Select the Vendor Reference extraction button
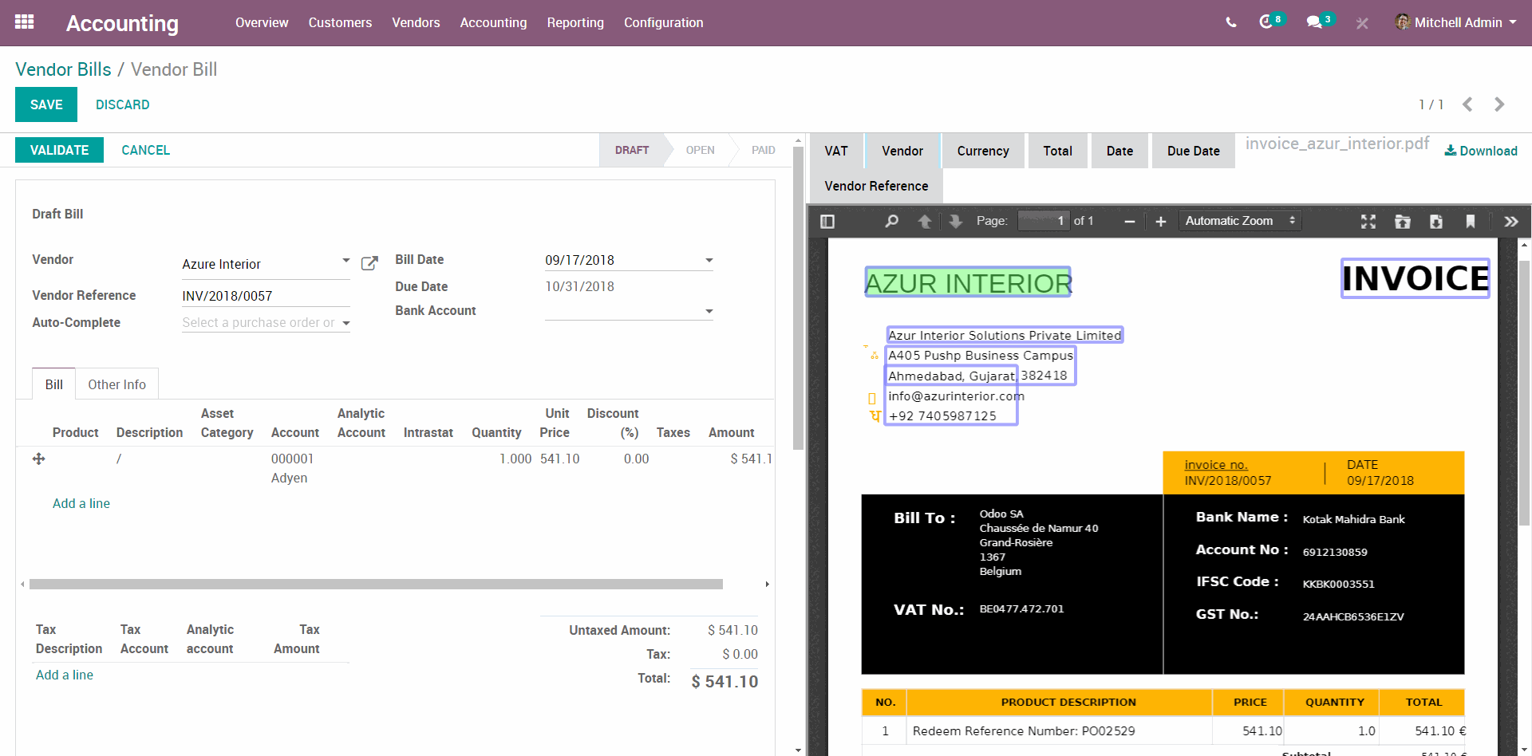The image size is (1532, 756). coord(876,186)
